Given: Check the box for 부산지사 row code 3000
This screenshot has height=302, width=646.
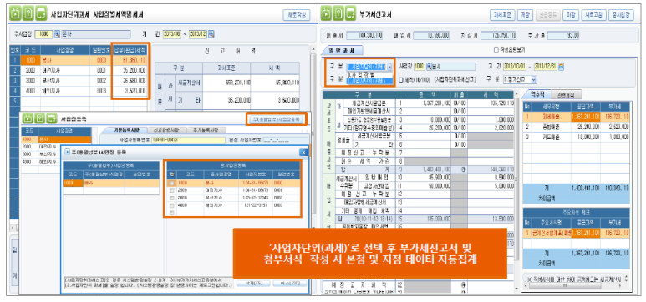Looking at the screenshot, I should pyautogui.click(x=171, y=198).
